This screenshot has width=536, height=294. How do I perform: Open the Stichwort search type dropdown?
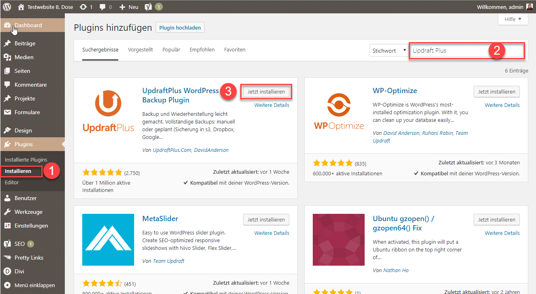[x=388, y=51]
